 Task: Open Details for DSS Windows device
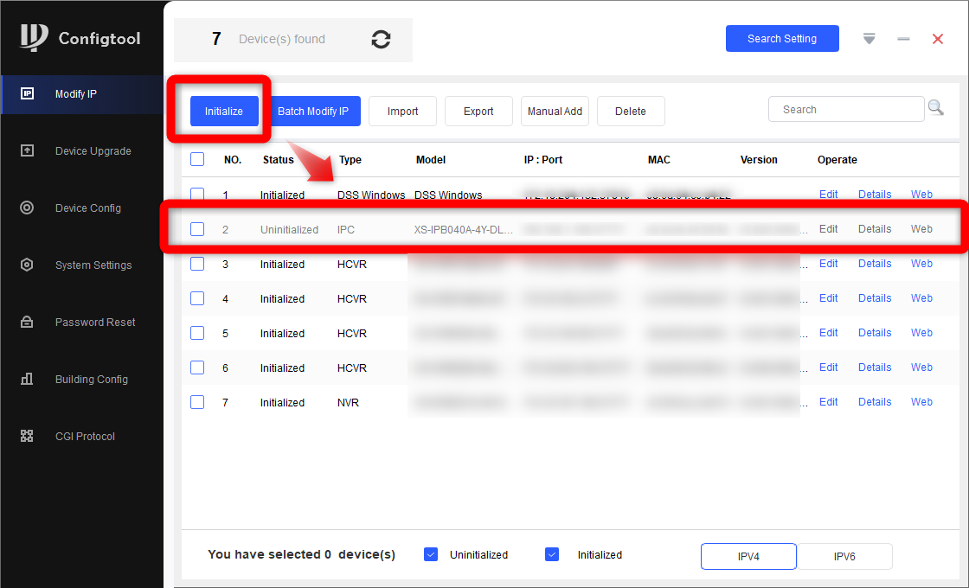(x=875, y=194)
